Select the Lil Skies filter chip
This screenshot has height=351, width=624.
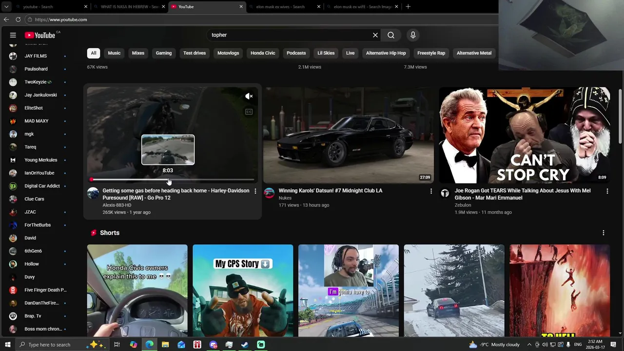pos(326,53)
